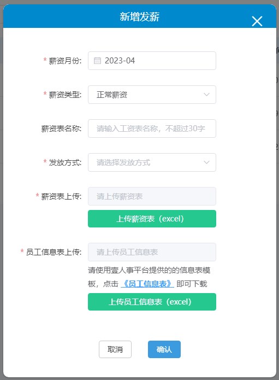Image resolution: width=279 pixels, height=380 pixels.
Task: Close the 新增发薪 dialog with the X icon
Action: point(257,21)
